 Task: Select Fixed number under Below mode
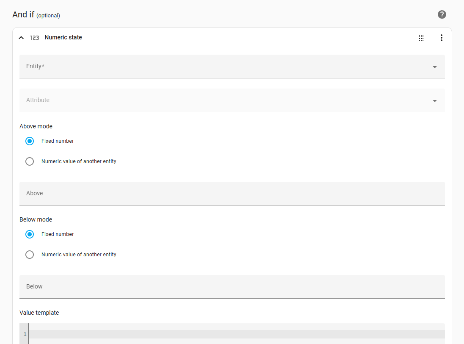point(30,234)
